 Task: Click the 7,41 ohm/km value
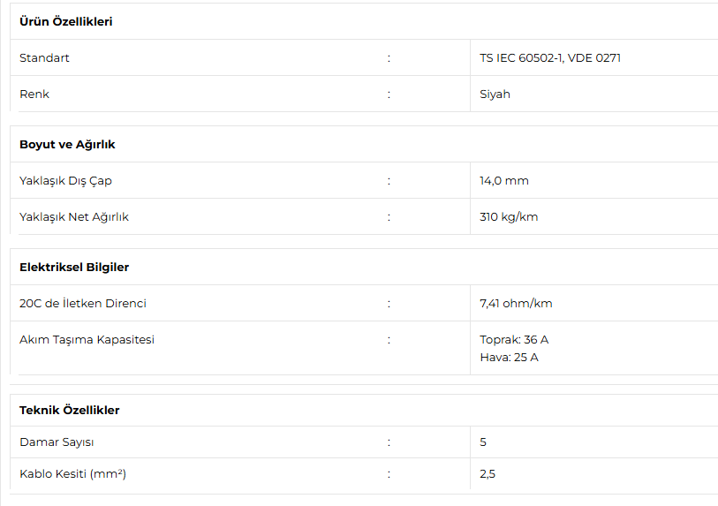click(516, 303)
